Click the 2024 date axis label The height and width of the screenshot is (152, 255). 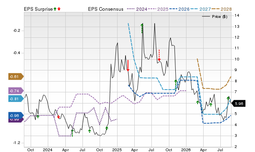(x=47, y=150)
